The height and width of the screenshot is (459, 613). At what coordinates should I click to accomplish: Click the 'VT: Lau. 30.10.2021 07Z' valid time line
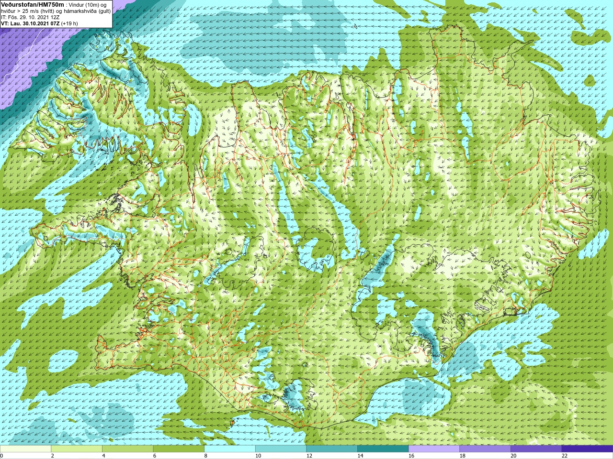click(30, 23)
